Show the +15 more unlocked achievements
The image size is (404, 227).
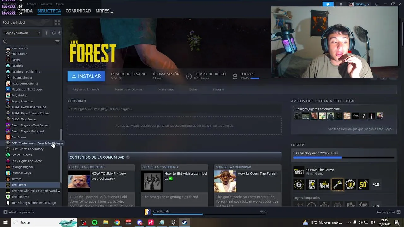(376, 184)
